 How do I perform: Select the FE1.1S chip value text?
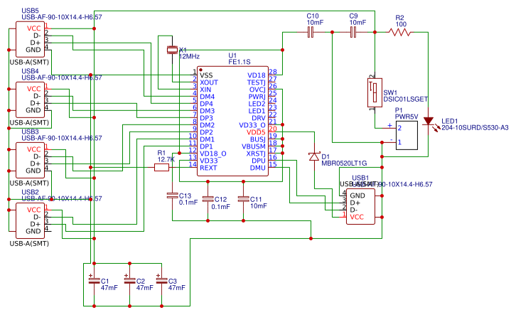[240, 62]
